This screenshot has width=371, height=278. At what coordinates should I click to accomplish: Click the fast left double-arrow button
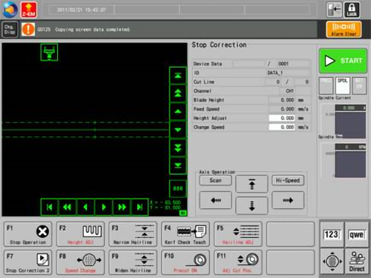pos(68,207)
